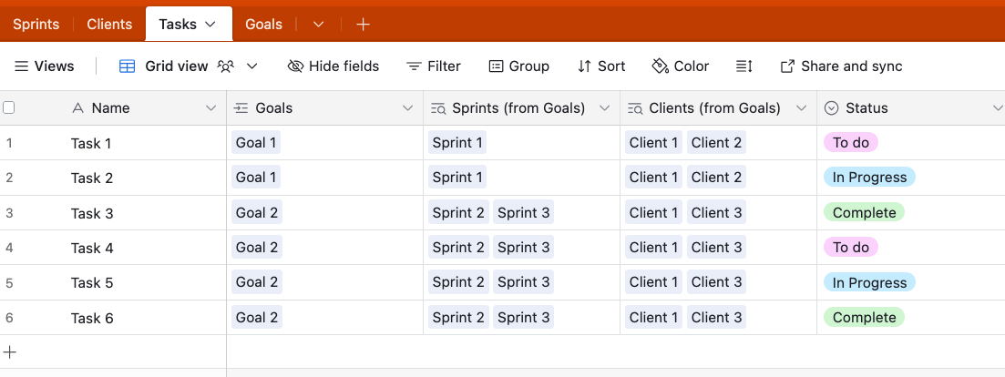This screenshot has height=377, width=1005.
Task: Click row number 4 in the grid
Action: click(10, 247)
